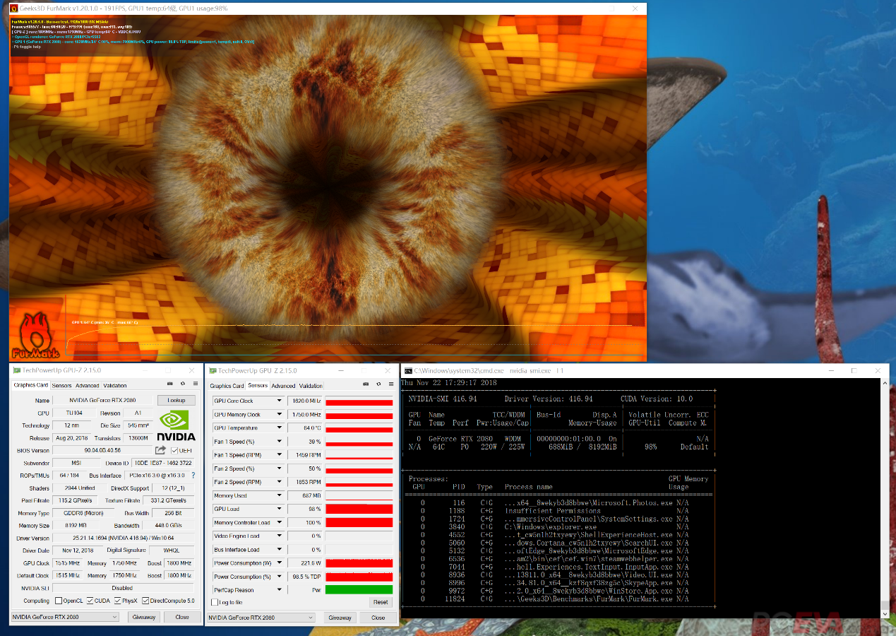Open GPU selector combo in Sensors window

[261, 617]
